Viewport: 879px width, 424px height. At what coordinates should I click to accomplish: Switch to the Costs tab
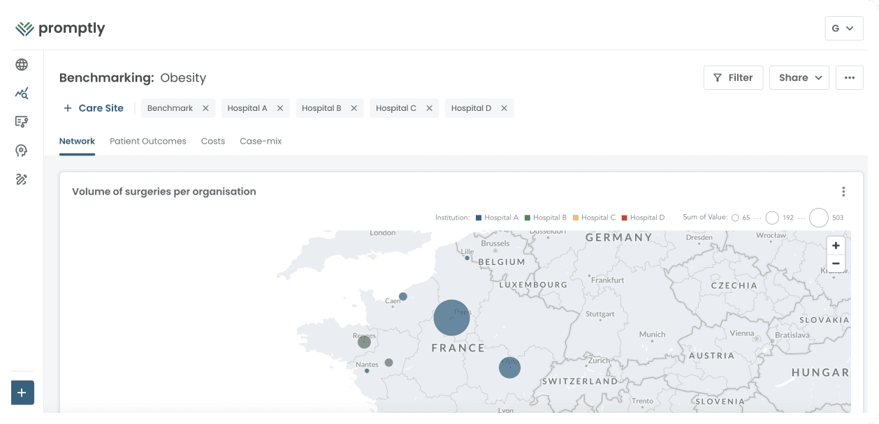(x=213, y=141)
